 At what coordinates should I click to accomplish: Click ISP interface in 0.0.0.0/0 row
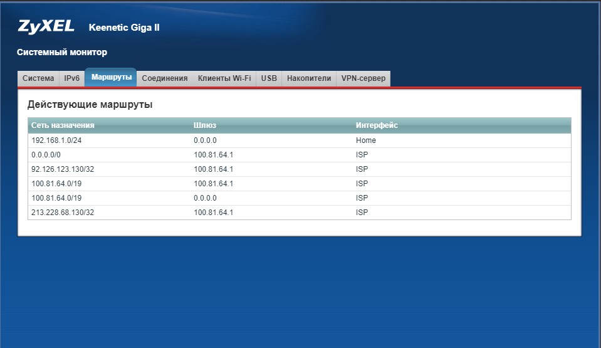(x=362, y=155)
